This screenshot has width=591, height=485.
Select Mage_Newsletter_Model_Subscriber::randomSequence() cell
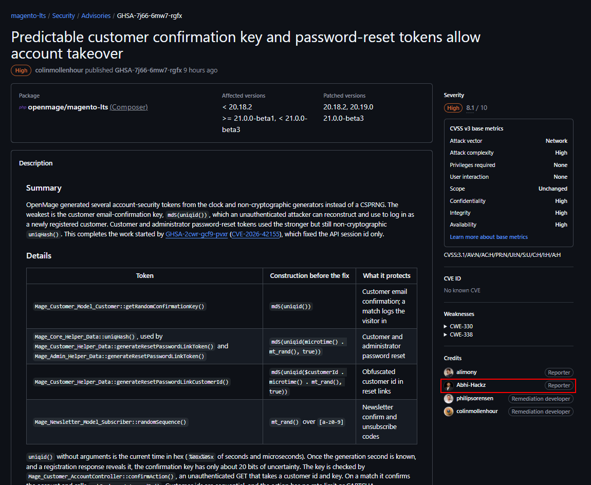click(x=110, y=422)
